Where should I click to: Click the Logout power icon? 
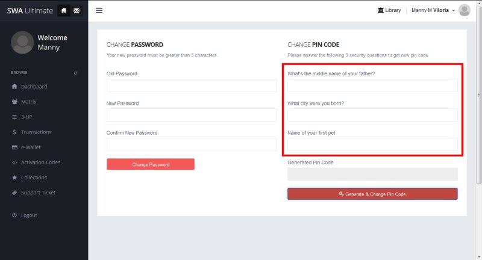pyautogui.click(x=14, y=215)
